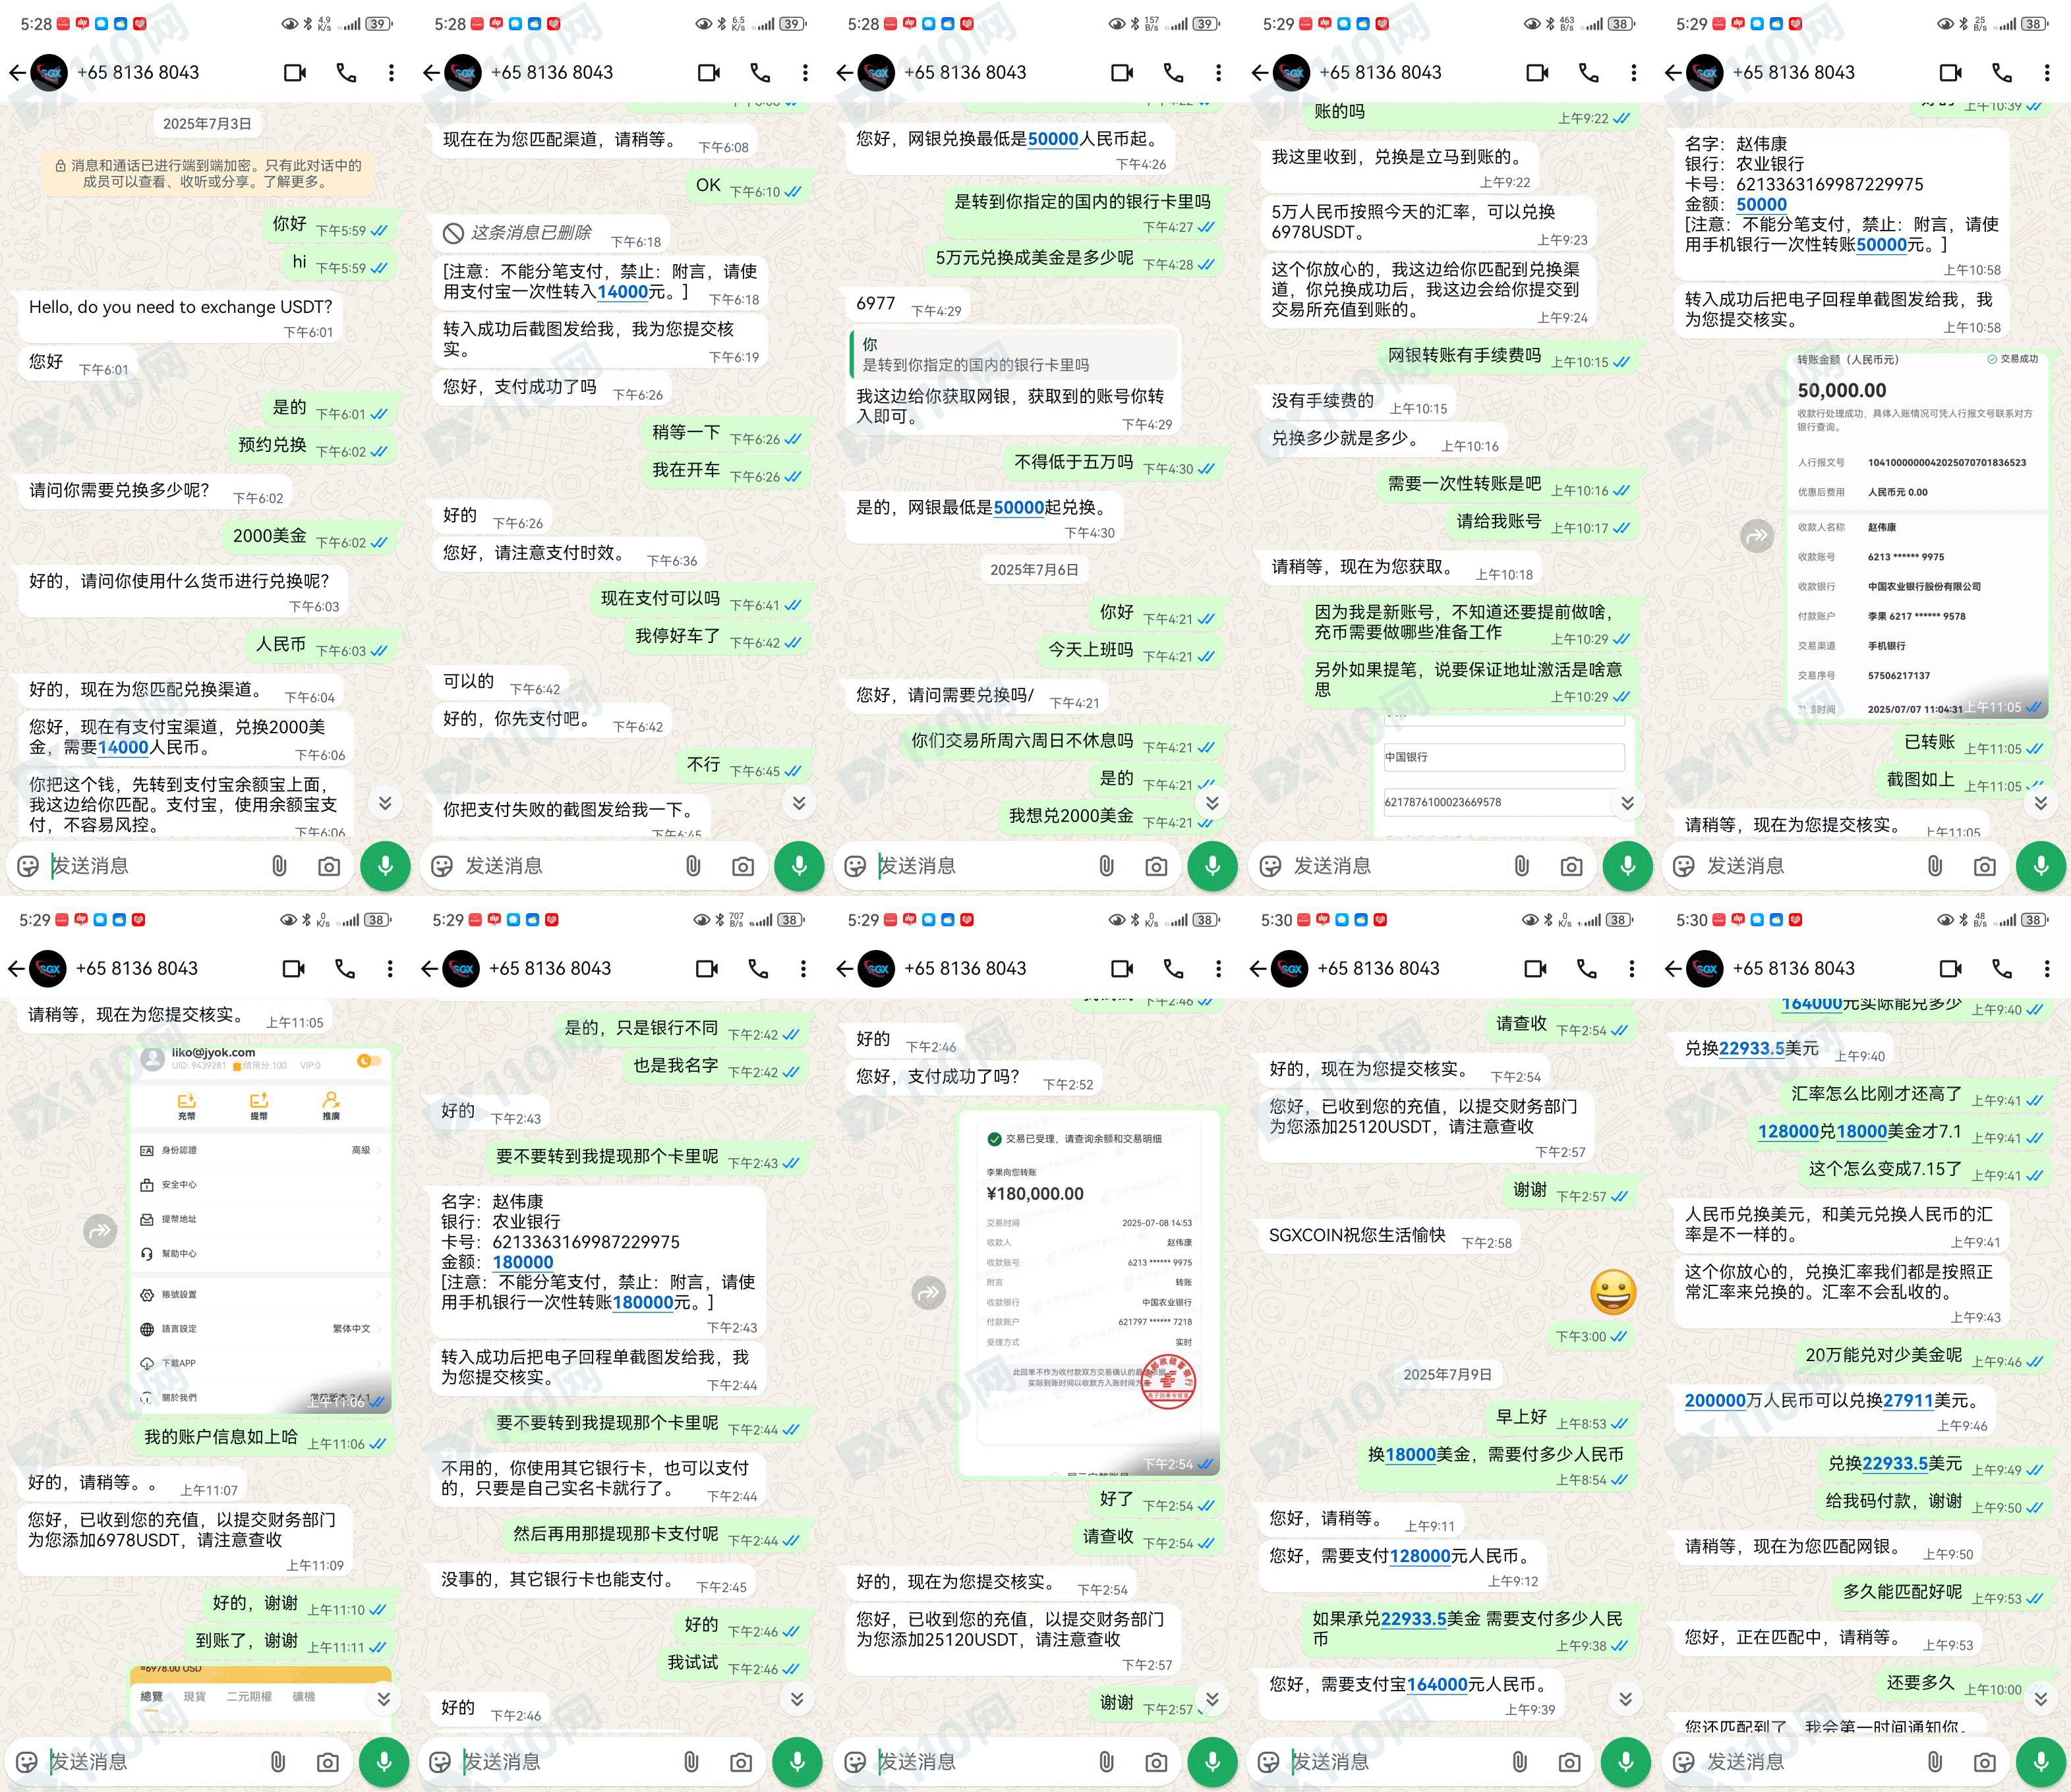Tap voice call icon in chat dated 2025年7月3日
Image resolution: width=2071 pixels, height=1792 pixels.
pyautogui.click(x=346, y=73)
